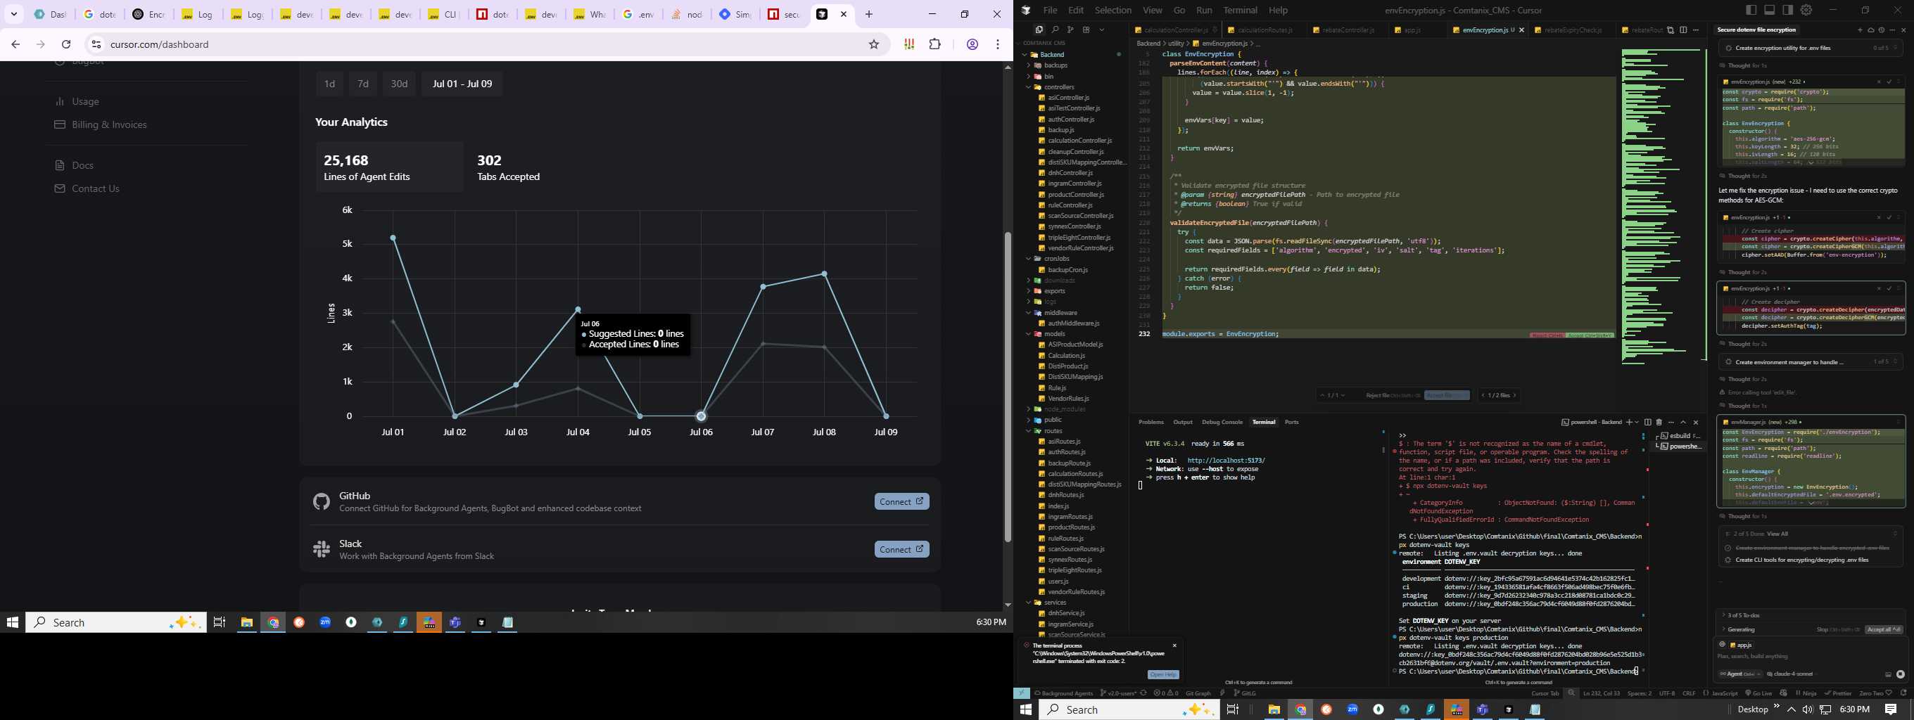This screenshot has height=720, width=1914.
Task: Select the 30d range on dashboard
Action: click(x=399, y=84)
